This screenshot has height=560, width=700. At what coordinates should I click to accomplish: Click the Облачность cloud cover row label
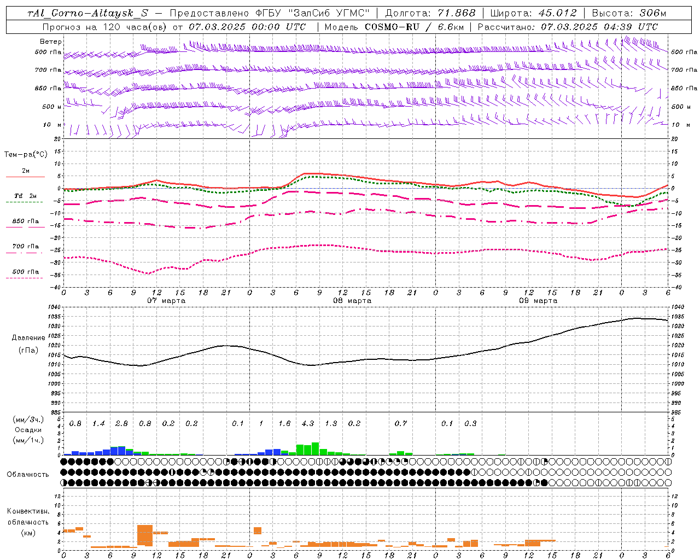(28, 475)
